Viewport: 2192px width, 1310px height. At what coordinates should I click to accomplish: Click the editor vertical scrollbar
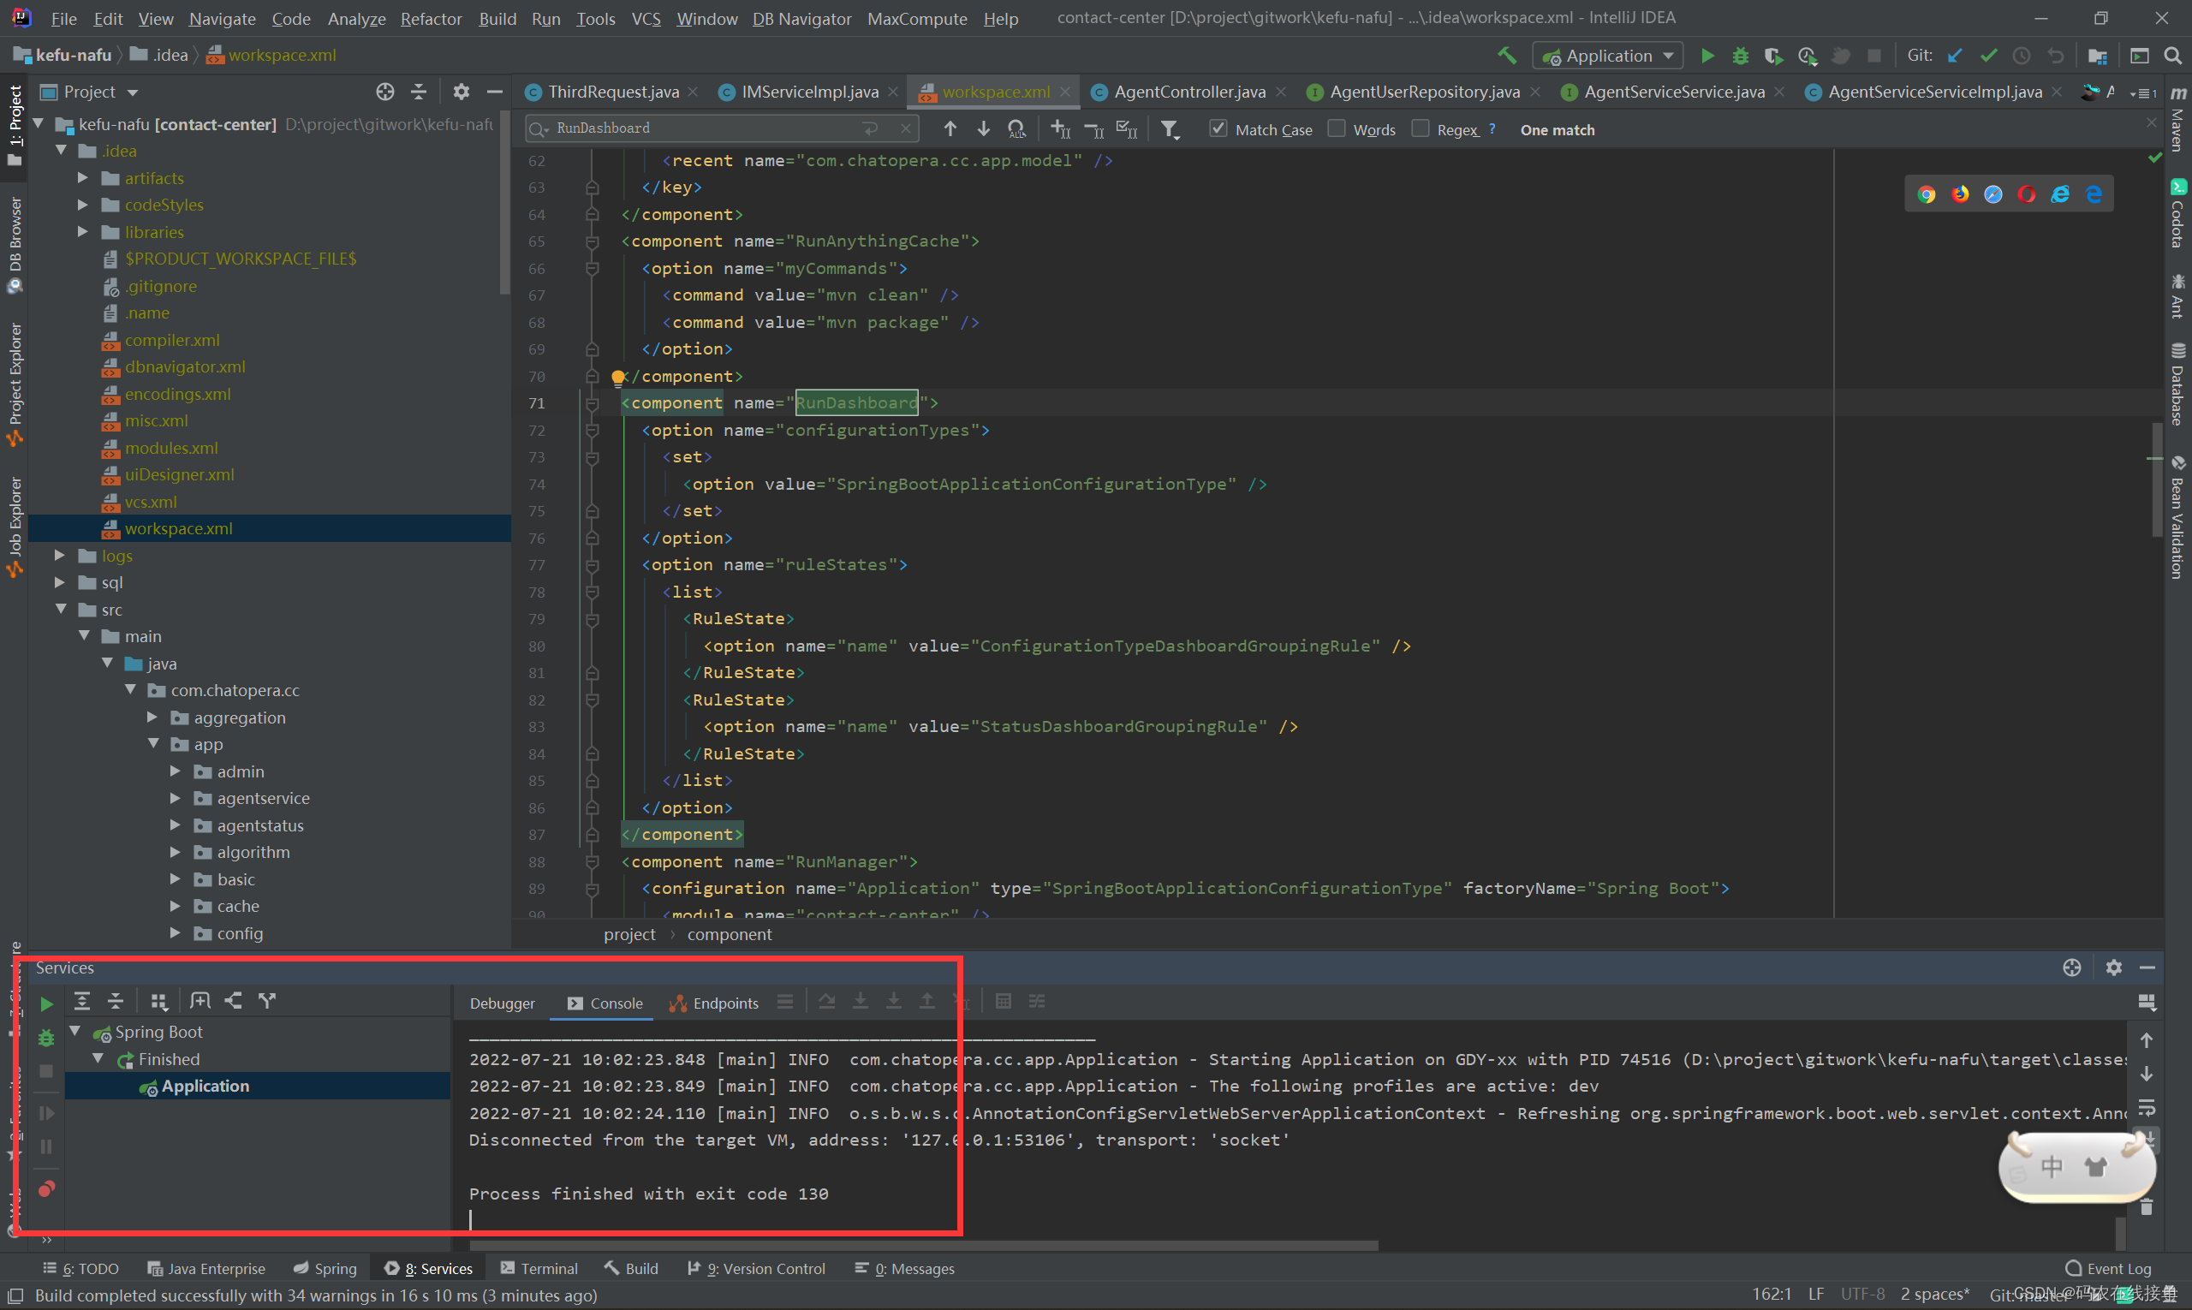click(2157, 479)
